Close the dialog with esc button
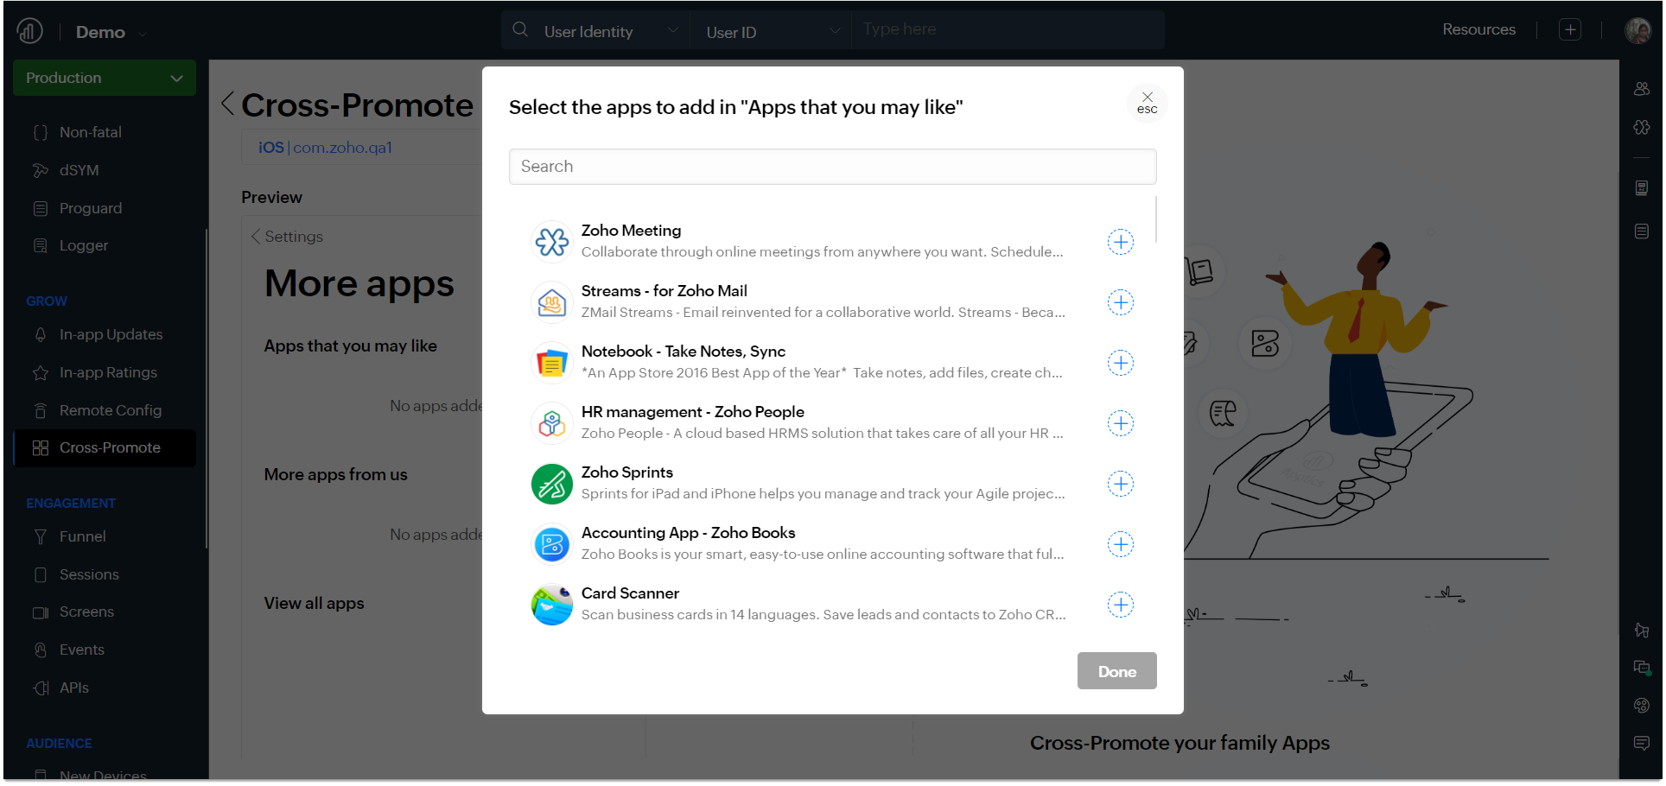Viewport: 1666px width, 786px height. 1147,103
